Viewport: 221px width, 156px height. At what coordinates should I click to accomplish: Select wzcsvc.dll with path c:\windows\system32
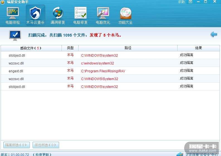110,63
